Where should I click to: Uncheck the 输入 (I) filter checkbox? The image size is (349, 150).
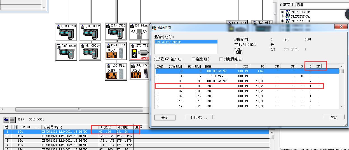167,59
